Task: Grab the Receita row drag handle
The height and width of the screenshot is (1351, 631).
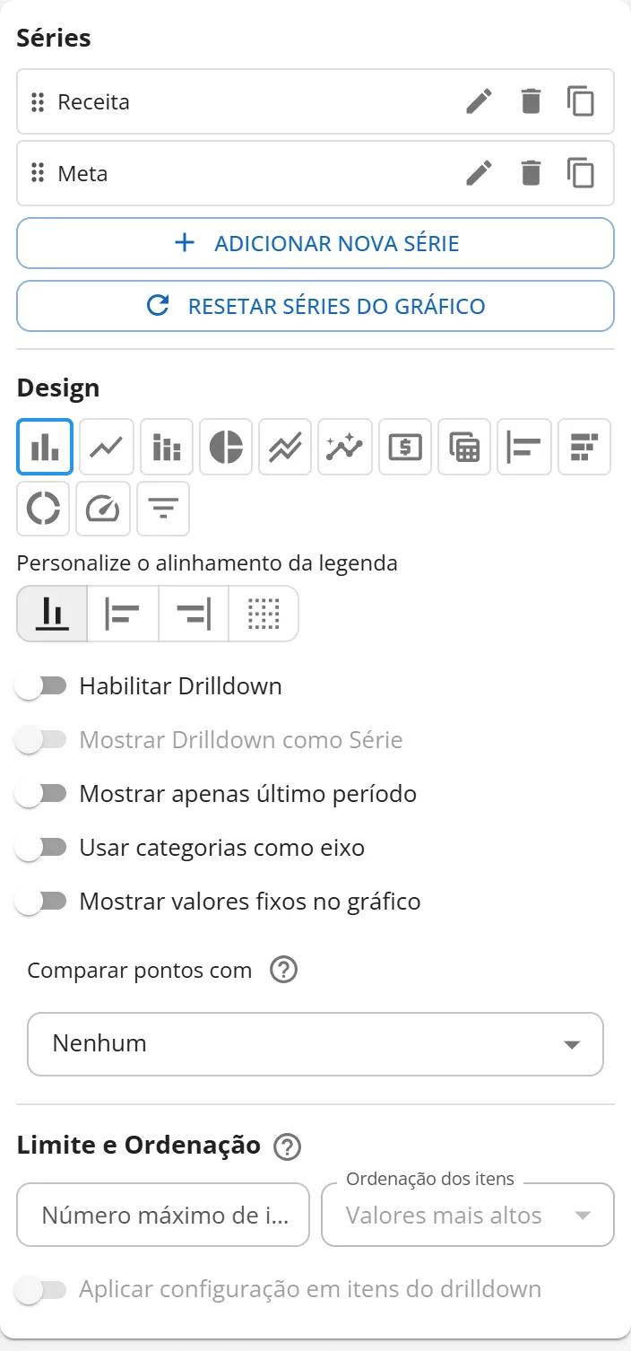Action: (x=38, y=102)
